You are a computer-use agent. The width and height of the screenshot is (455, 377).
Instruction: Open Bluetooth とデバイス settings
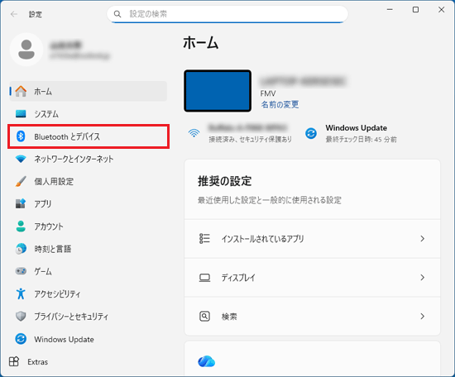coord(89,136)
